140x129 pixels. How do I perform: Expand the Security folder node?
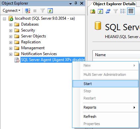point(11,31)
